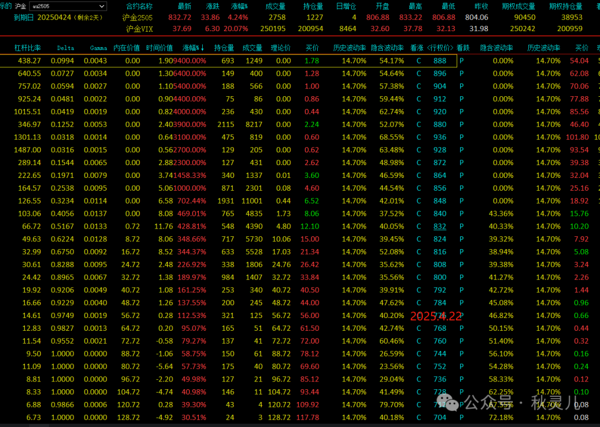Viewport: 600px width, 427px height.
Task: Select the 800 strike price cell
Action: pyautogui.click(x=439, y=277)
